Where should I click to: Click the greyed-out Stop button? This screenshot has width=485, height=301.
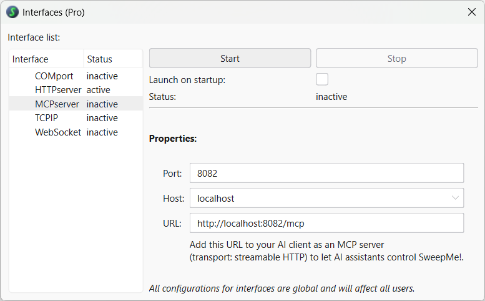[x=396, y=58]
